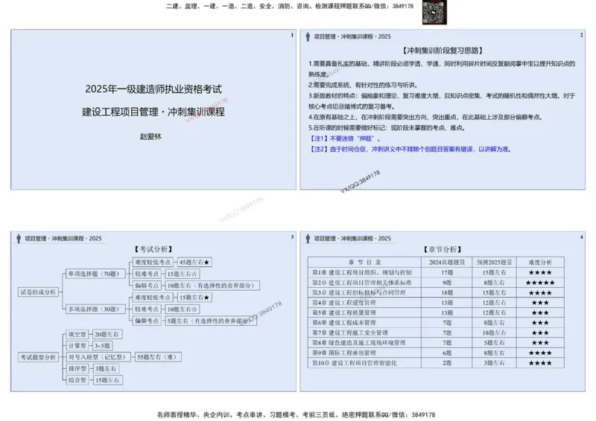
Task: Click the 3~5题 box
Action: coord(103,346)
